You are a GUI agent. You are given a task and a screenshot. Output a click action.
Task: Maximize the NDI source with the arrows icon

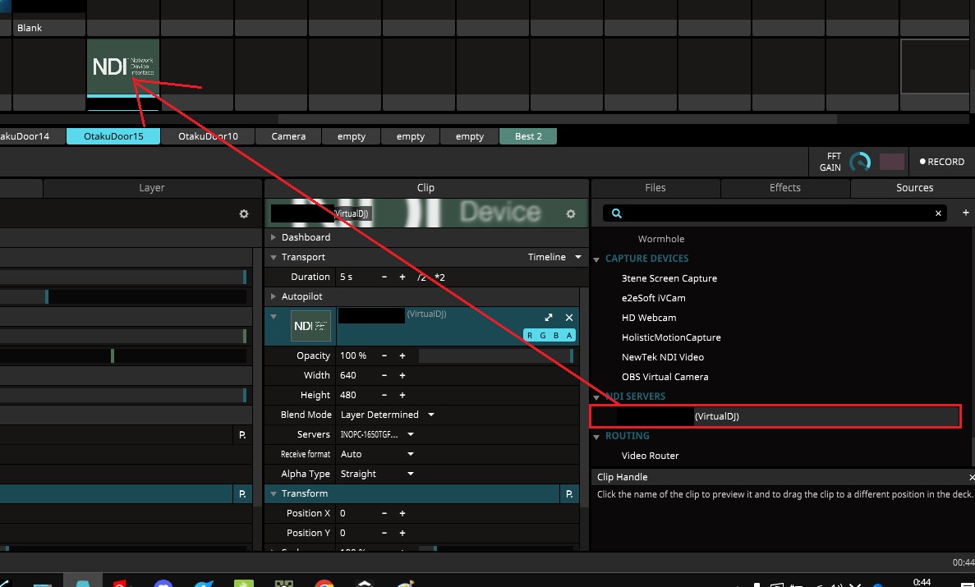tap(549, 318)
